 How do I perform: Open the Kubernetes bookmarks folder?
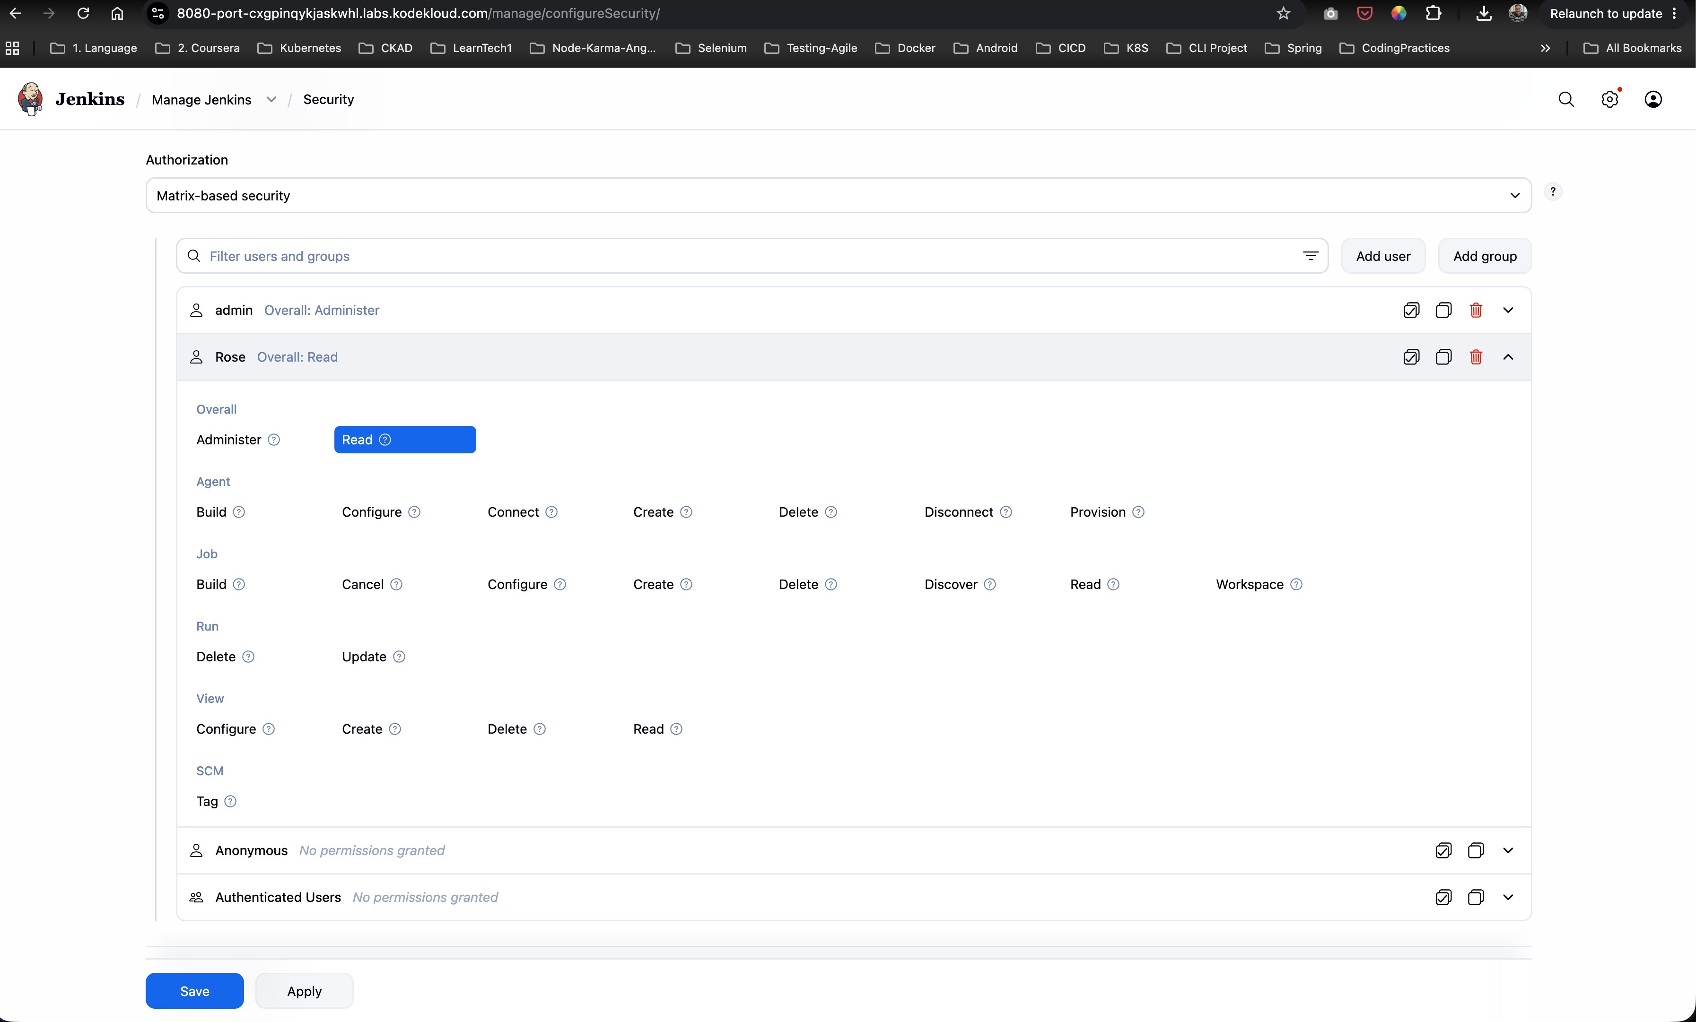tap(299, 48)
